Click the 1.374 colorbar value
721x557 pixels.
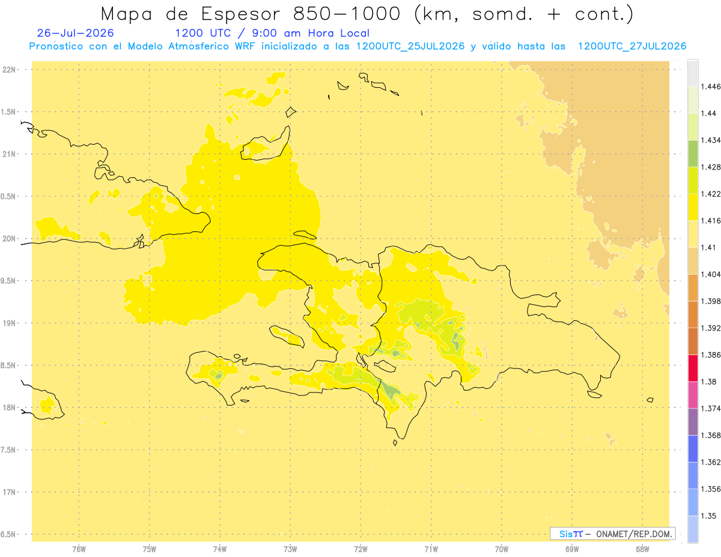click(711, 409)
